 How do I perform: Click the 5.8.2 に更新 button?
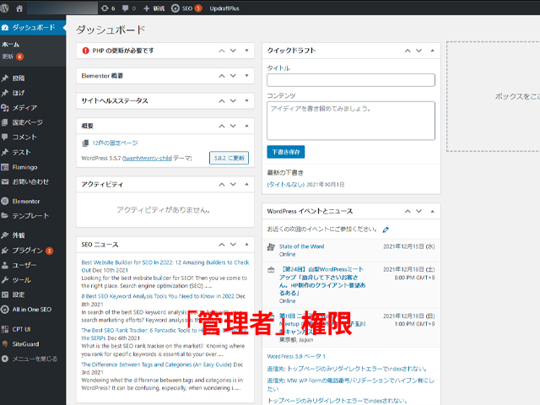pos(229,158)
